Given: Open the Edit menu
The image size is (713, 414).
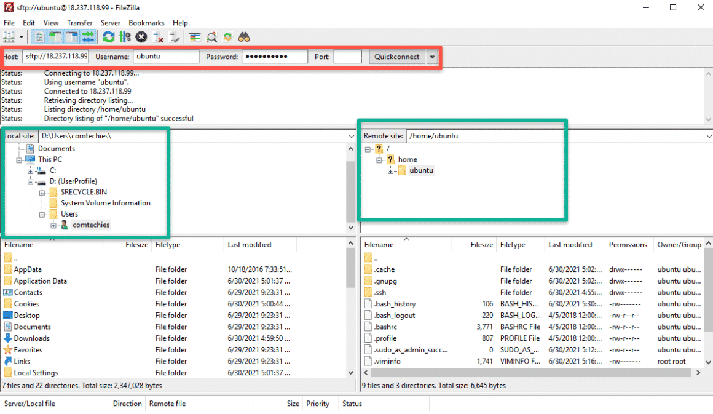Looking at the screenshot, I should coord(29,23).
